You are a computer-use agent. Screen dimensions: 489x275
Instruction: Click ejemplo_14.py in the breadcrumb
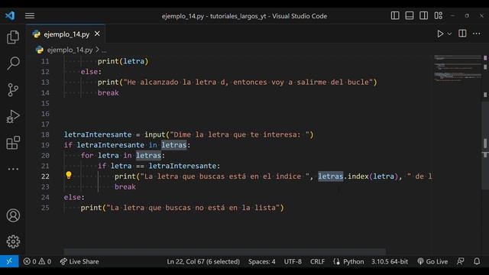coord(70,50)
